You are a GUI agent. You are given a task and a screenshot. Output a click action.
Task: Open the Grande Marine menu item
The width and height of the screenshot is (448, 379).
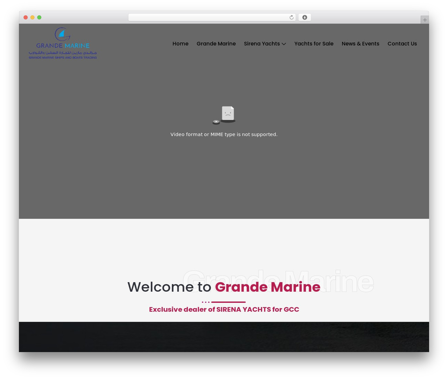[x=216, y=44]
